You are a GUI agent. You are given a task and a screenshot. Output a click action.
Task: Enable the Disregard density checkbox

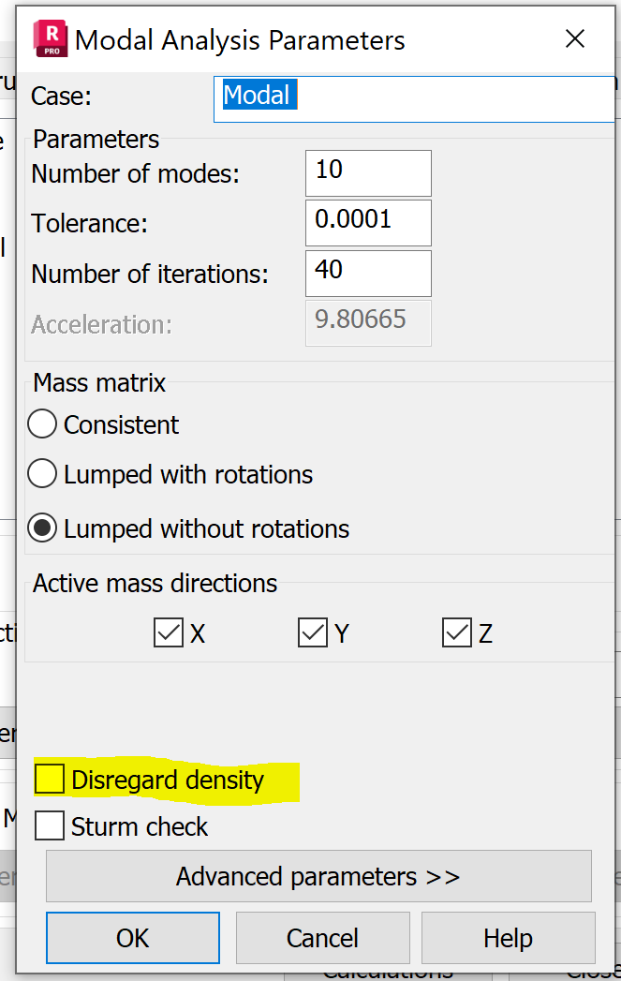coord(49,779)
